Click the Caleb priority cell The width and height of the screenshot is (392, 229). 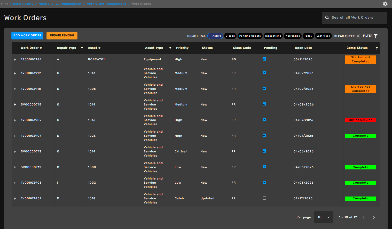point(179,199)
